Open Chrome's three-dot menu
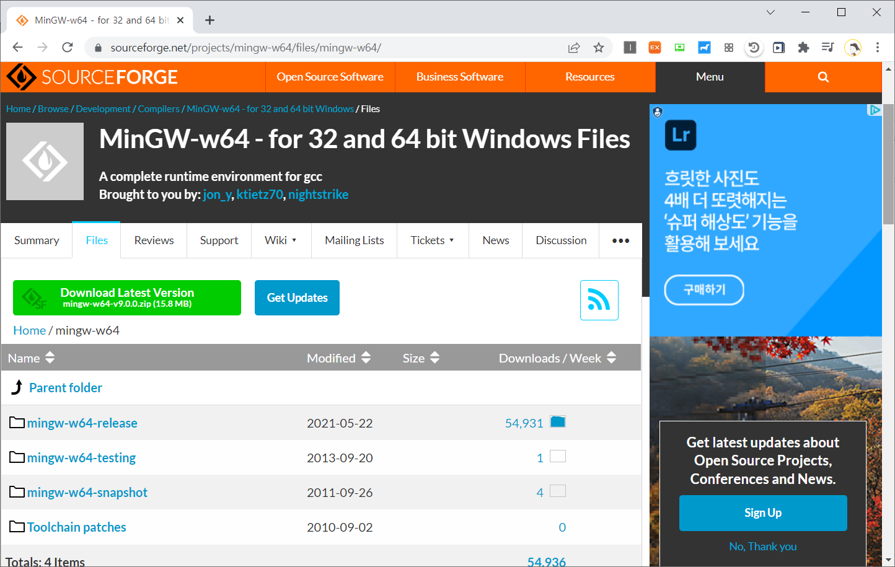The width and height of the screenshot is (895, 567). point(878,47)
